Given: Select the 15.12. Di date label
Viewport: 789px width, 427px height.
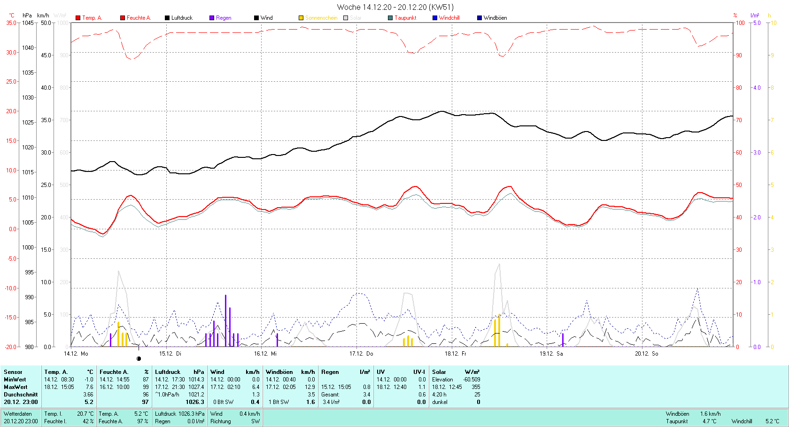Looking at the screenshot, I should point(170,353).
